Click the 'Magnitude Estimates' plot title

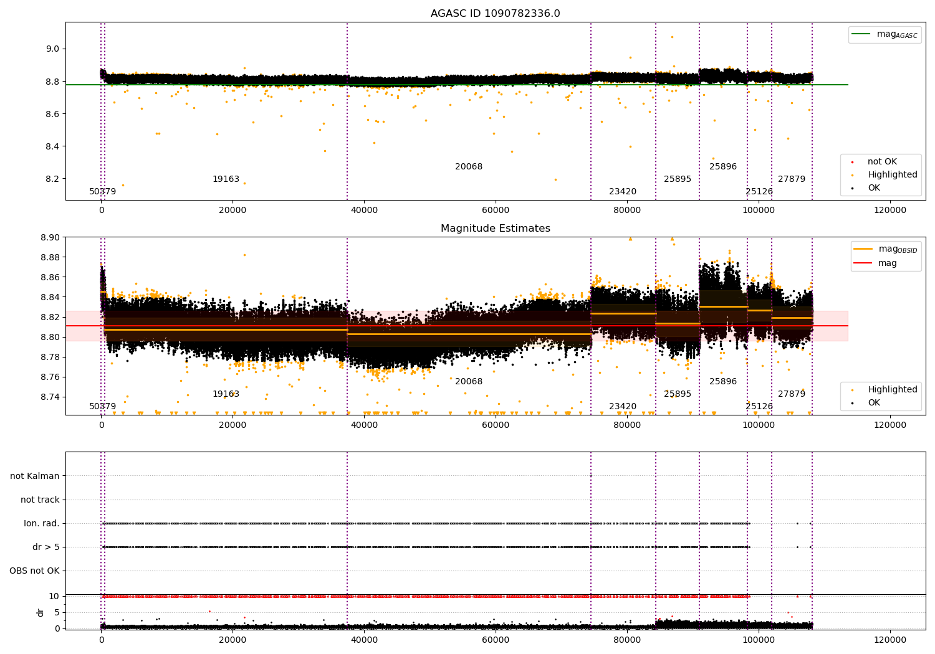[495, 229]
